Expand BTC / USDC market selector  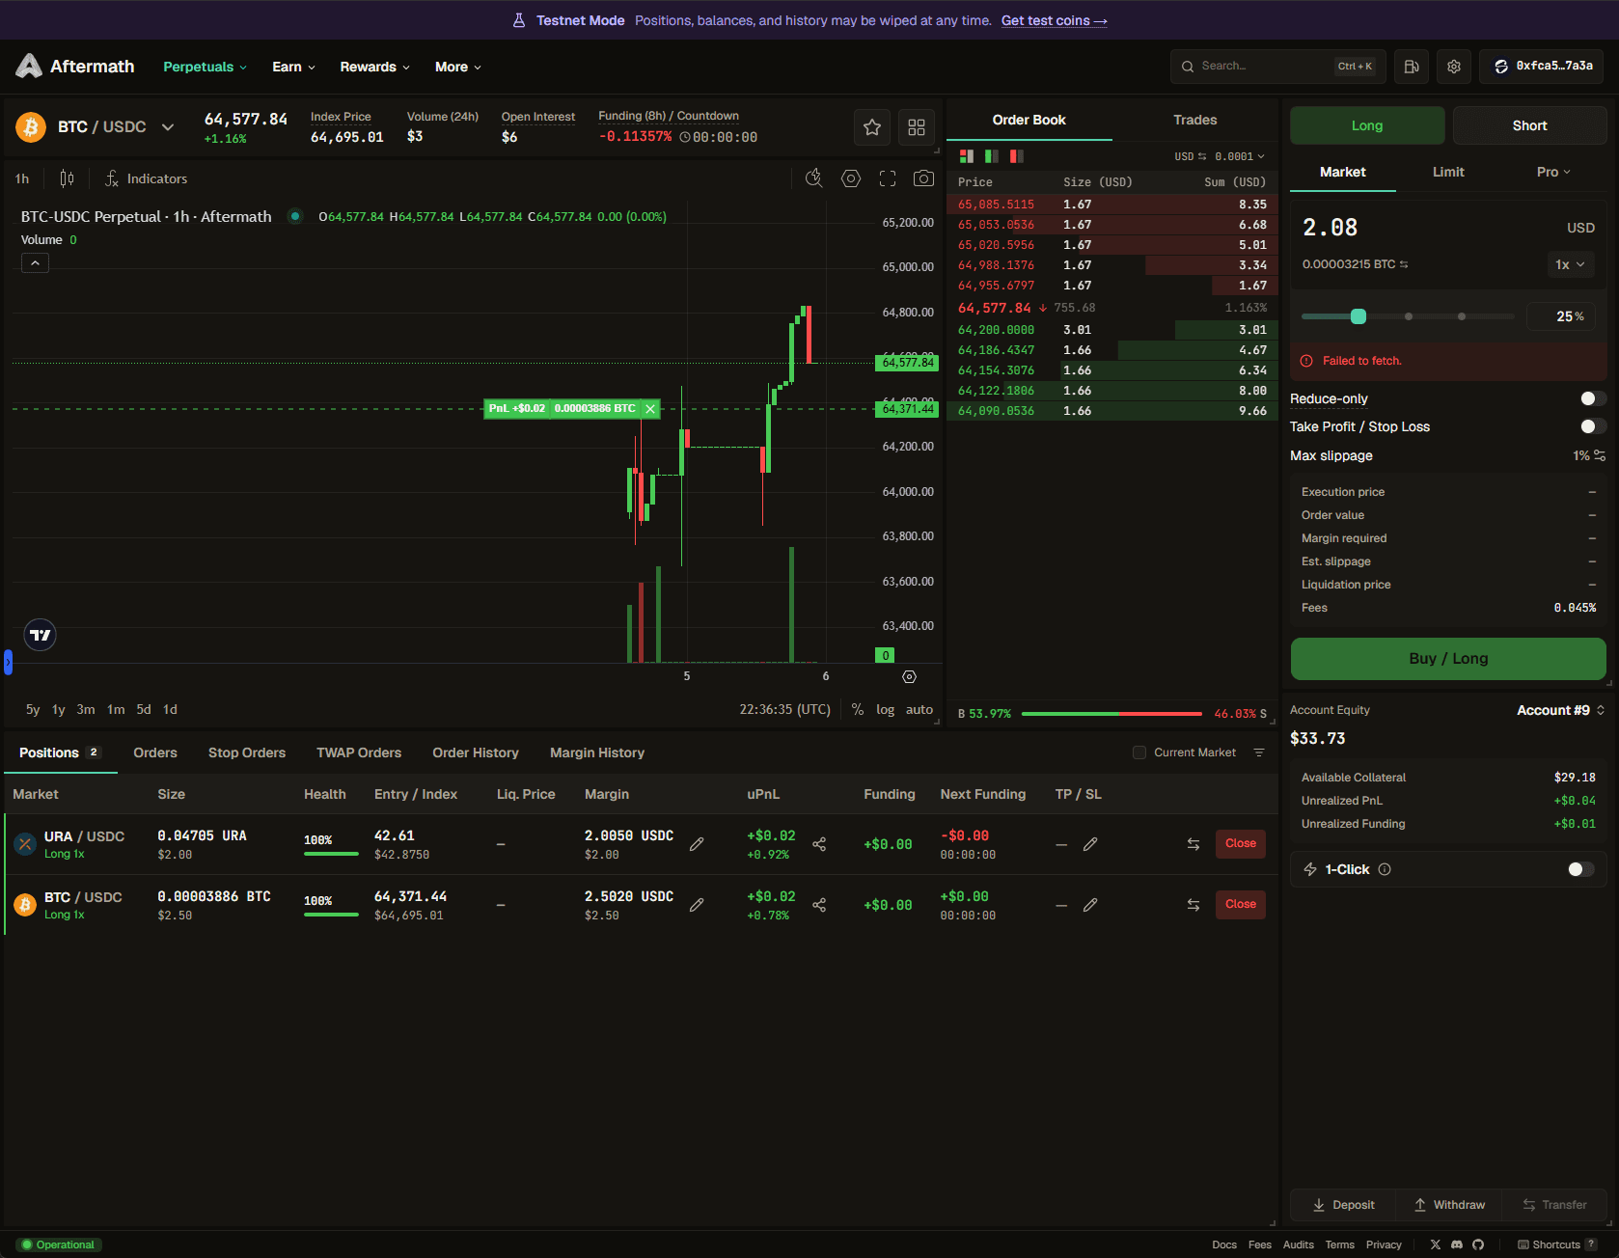[168, 127]
